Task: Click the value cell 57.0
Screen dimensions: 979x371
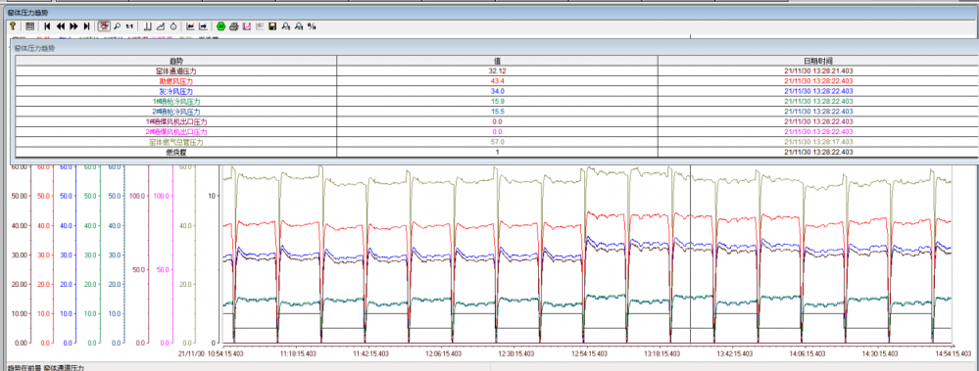Action: point(497,142)
